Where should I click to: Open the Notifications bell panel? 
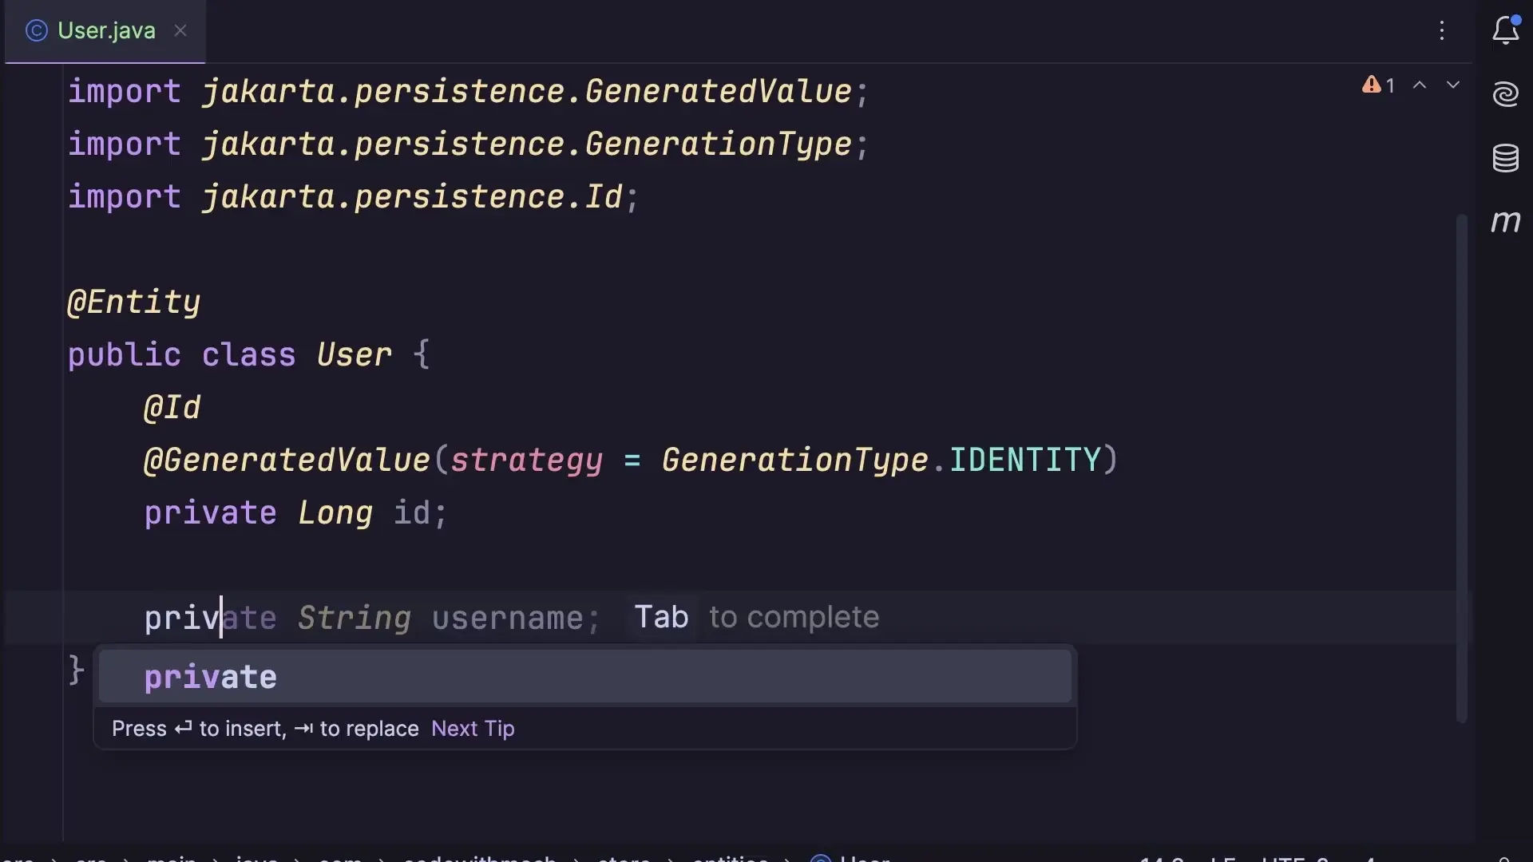(x=1506, y=30)
